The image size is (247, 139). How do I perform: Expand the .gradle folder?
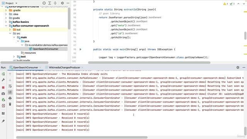click(x=6, y=10)
